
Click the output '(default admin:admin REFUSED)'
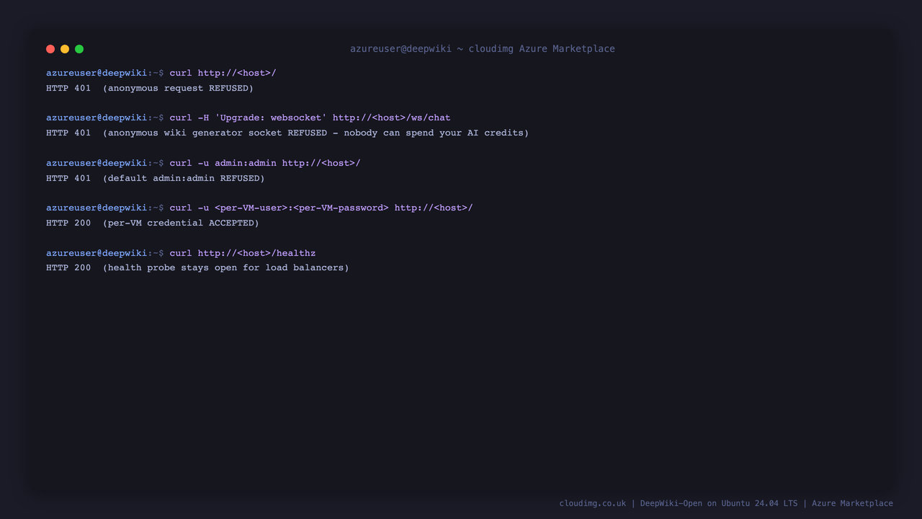click(184, 178)
